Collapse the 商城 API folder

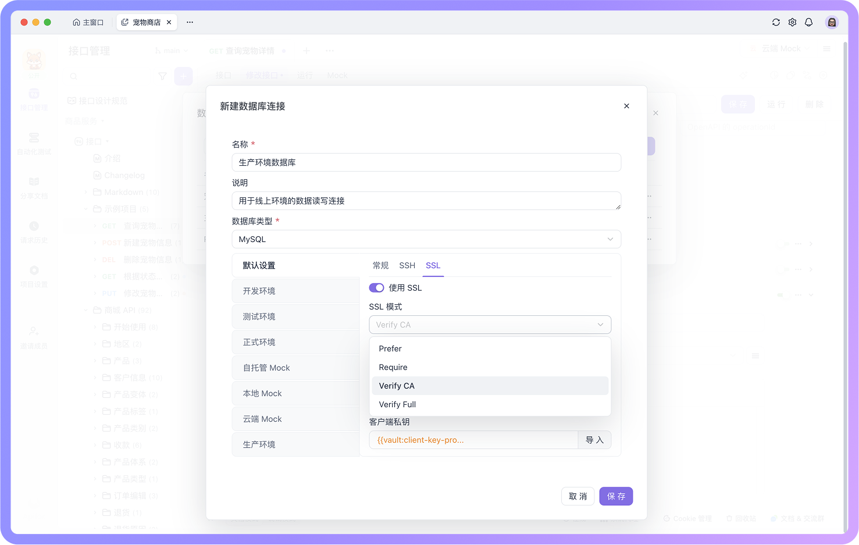click(85, 310)
